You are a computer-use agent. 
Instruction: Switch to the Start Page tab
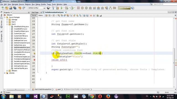pos(35,12)
